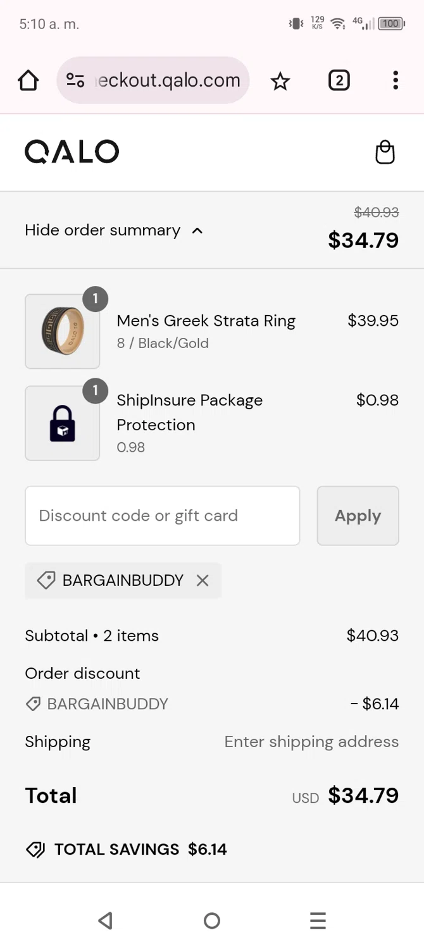Click the QALO logo
The width and height of the screenshot is (424, 949).
[72, 152]
